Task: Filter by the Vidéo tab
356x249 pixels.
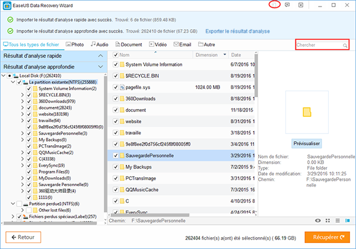Action: 158,44
